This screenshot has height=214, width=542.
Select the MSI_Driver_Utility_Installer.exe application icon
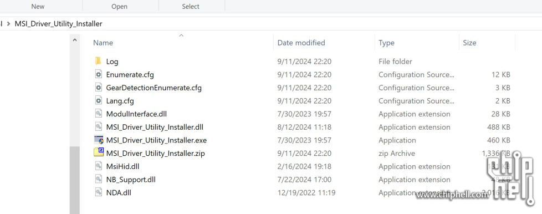[99, 140]
